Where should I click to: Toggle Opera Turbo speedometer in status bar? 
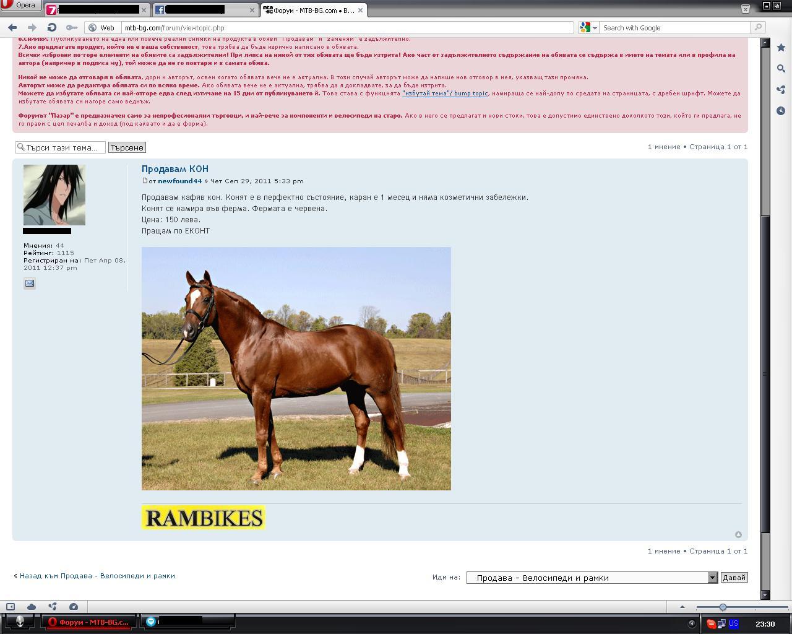[74, 607]
